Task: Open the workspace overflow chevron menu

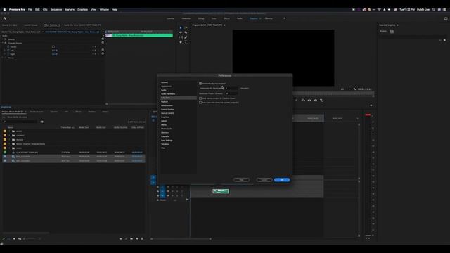Action: 284,18
